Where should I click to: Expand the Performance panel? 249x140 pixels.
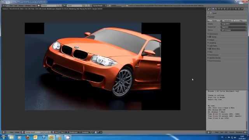click(214, 55)
